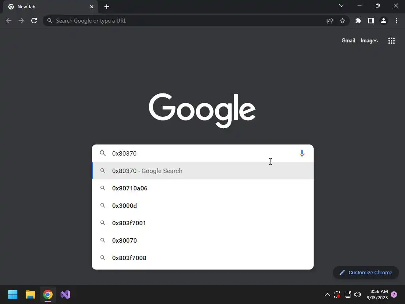Choose the 0x803f7001 suggestion
The image size is (405, 304).
pyautogui.click(x=203, y=223)
